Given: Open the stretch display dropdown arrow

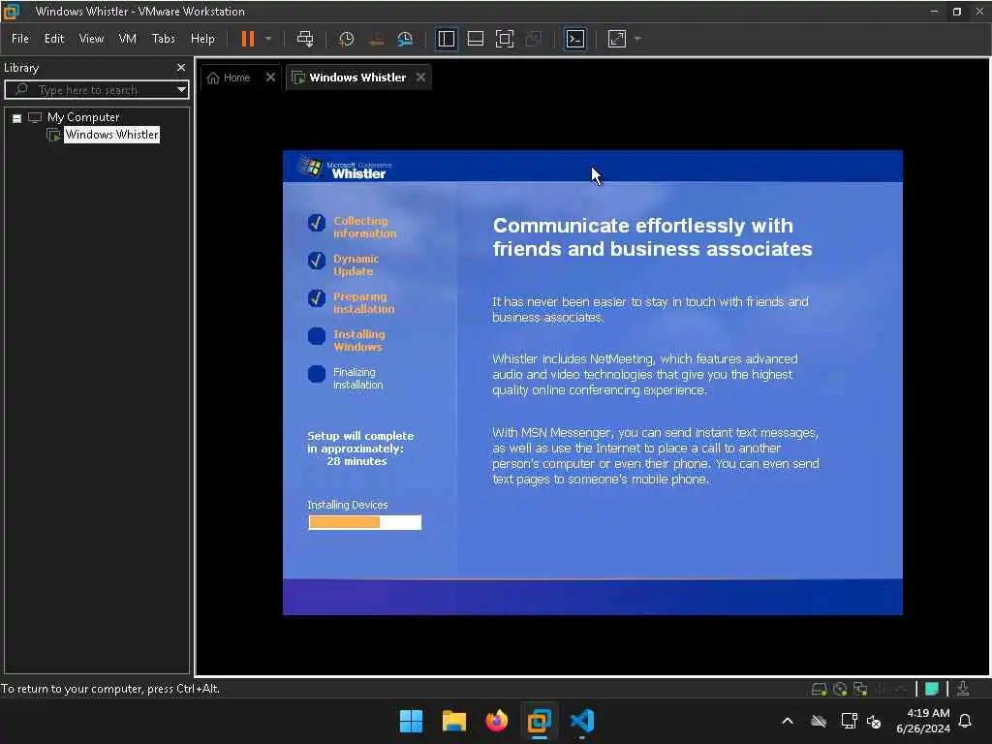Looking at the screenshot, I should click(x=637, y=39).
